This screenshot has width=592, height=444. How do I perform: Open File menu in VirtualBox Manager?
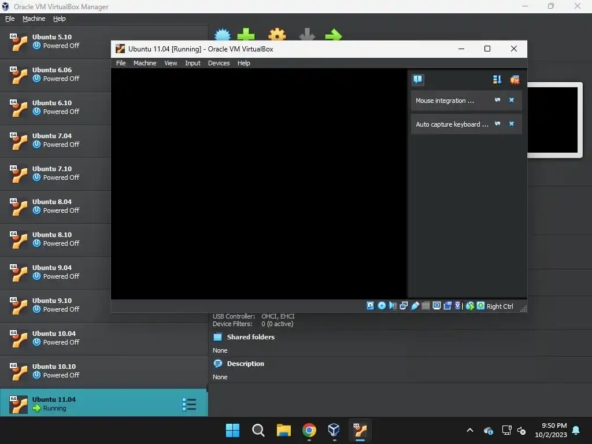(x=10, y=18)
